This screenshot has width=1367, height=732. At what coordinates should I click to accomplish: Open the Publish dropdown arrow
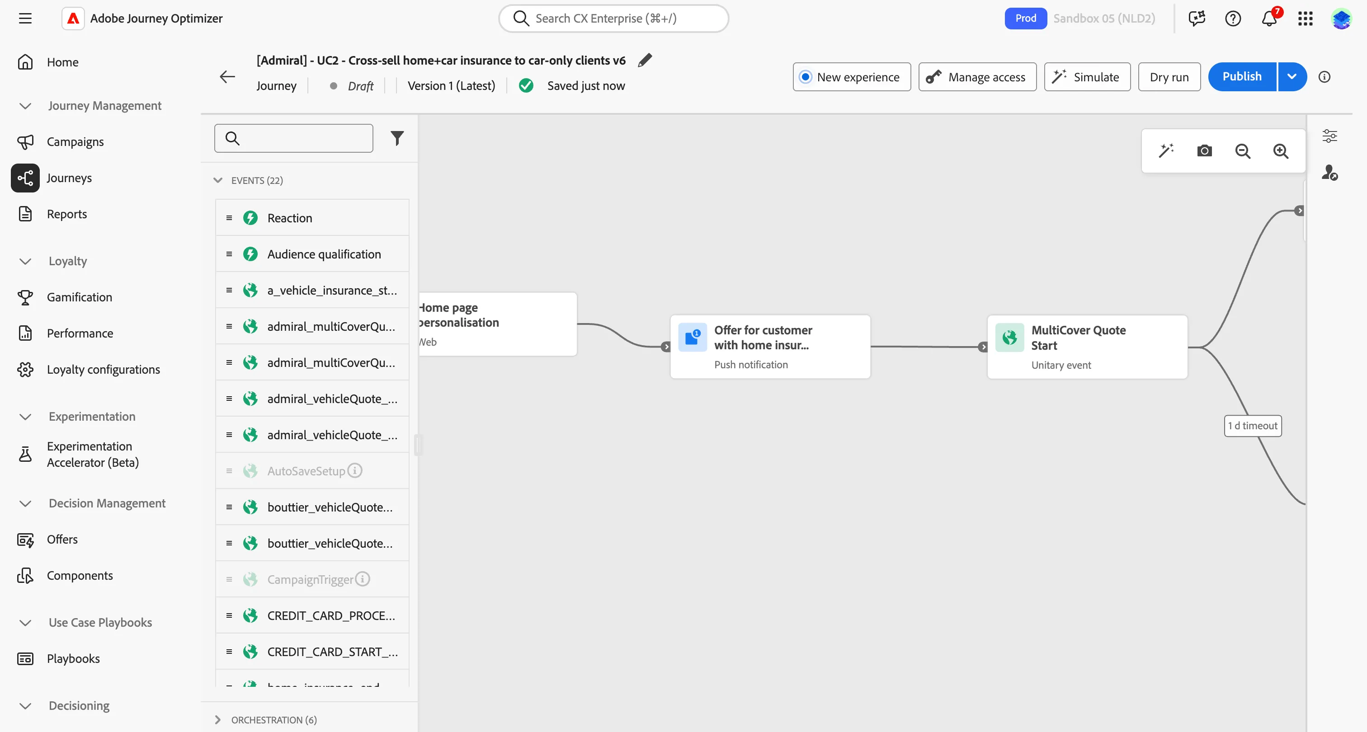pos(1292,77)
